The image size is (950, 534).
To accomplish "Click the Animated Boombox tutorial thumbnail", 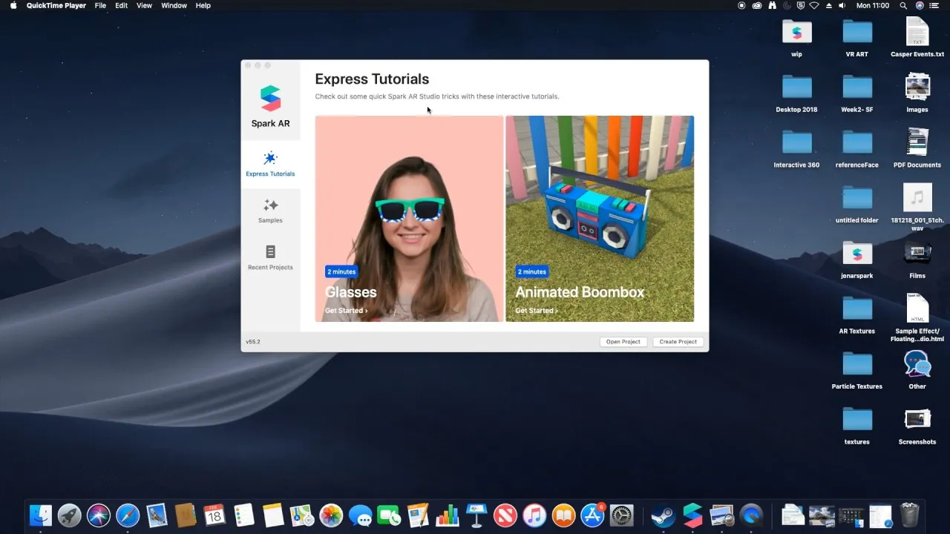I will (x=600, y=219).
